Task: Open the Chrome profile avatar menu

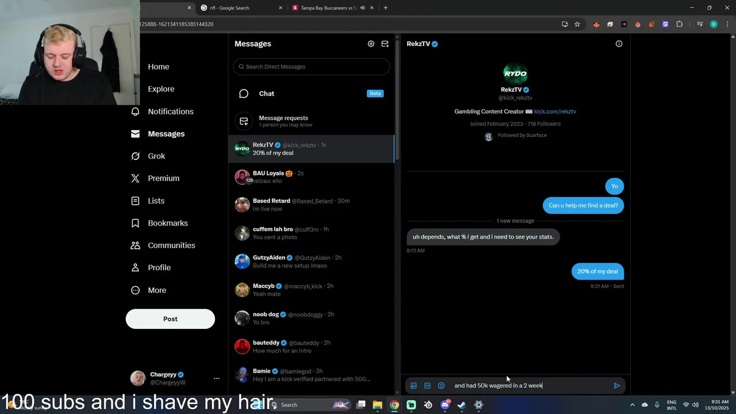Action: coord(714,24)
